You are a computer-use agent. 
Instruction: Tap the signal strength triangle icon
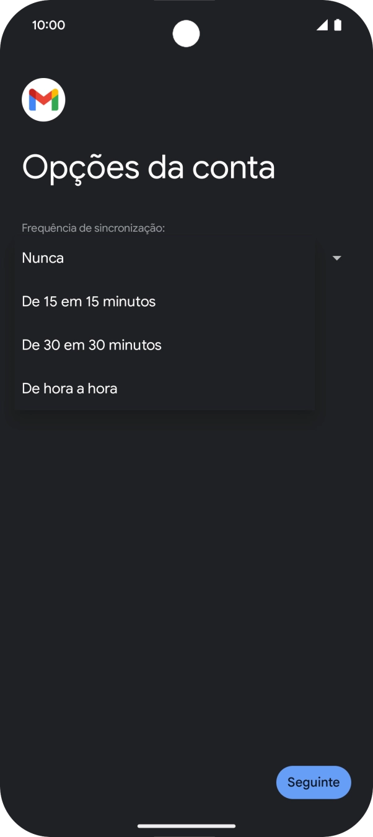pos(322,25)
